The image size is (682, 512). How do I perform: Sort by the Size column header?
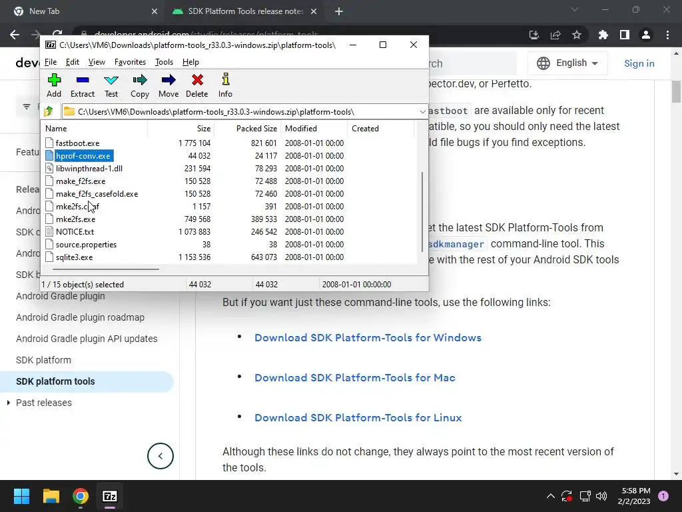[x=181, y=129]
